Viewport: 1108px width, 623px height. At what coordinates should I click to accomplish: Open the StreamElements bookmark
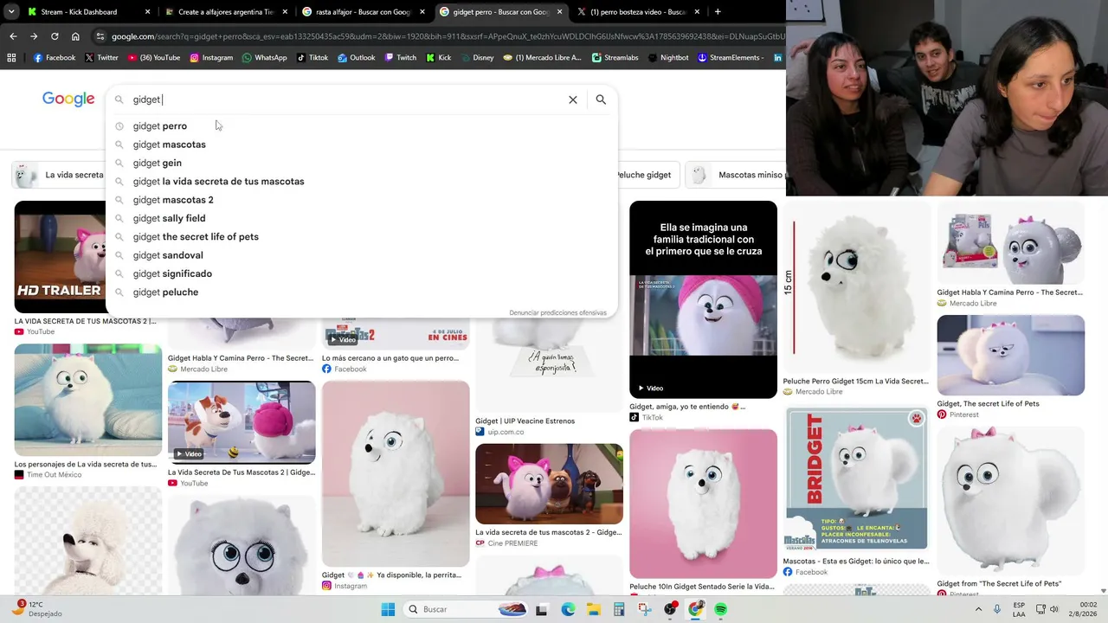point(732,58)
